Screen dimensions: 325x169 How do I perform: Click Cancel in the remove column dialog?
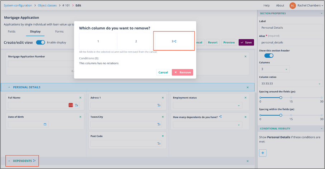pyautogui.click(x=163, y=72)
